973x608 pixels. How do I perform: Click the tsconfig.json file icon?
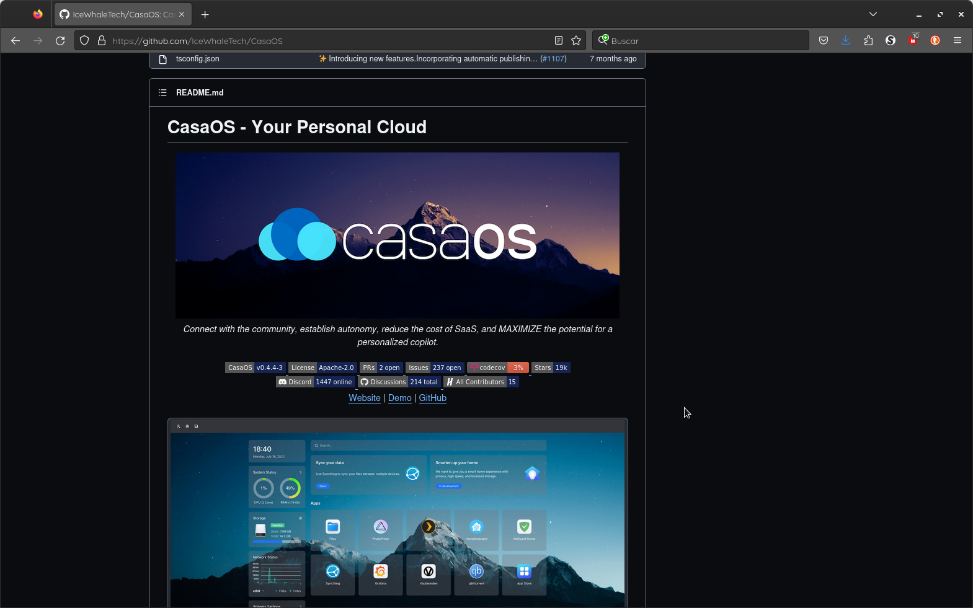163,59
